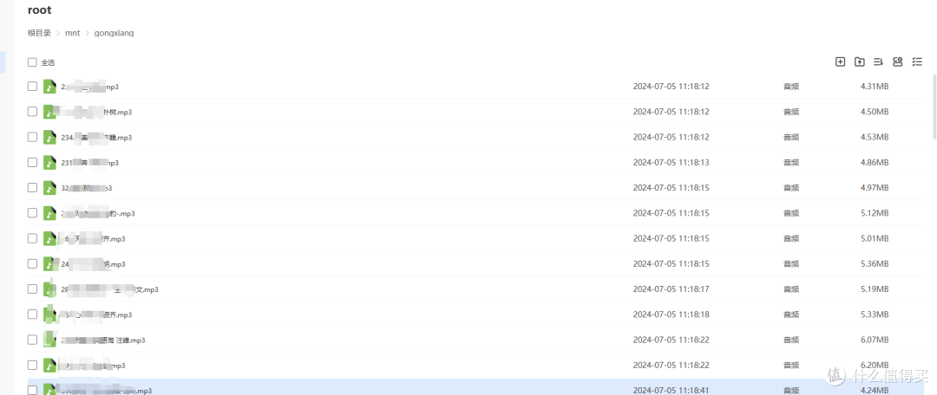Click the music icon of the 5.01MB file
937x395 pixels.
49,238
